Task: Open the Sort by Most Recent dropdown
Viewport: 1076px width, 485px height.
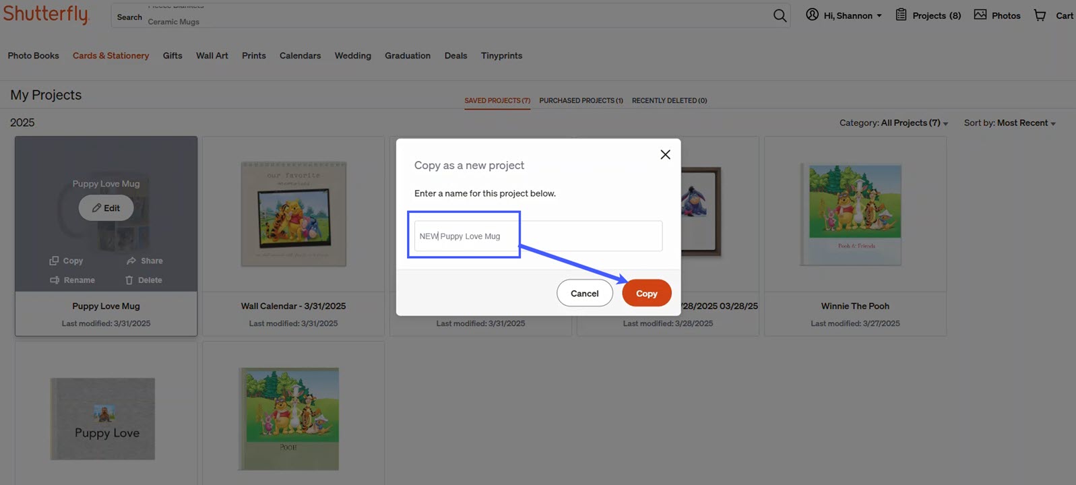Action: click(1009, 123)
